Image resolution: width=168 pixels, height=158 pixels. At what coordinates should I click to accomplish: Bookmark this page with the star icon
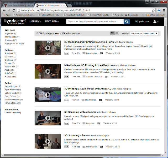coord(153,10)
